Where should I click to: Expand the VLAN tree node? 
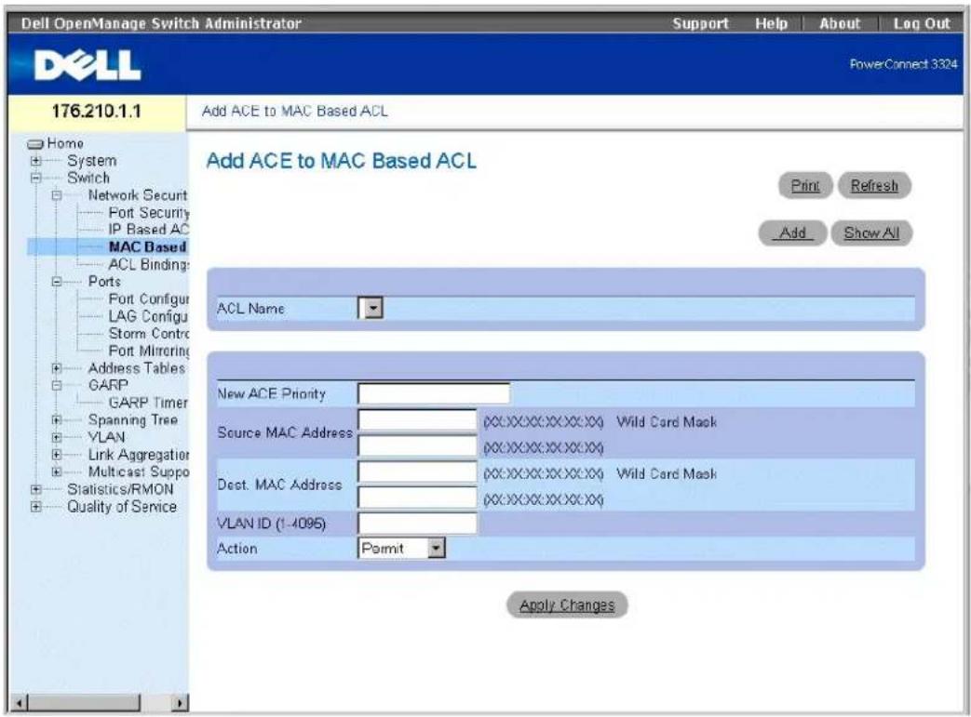click(57, 437)
